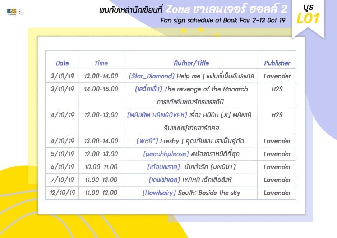Click the author name "(Star_Diamond)"
The image size is (337, 238).
coord(152,76)
